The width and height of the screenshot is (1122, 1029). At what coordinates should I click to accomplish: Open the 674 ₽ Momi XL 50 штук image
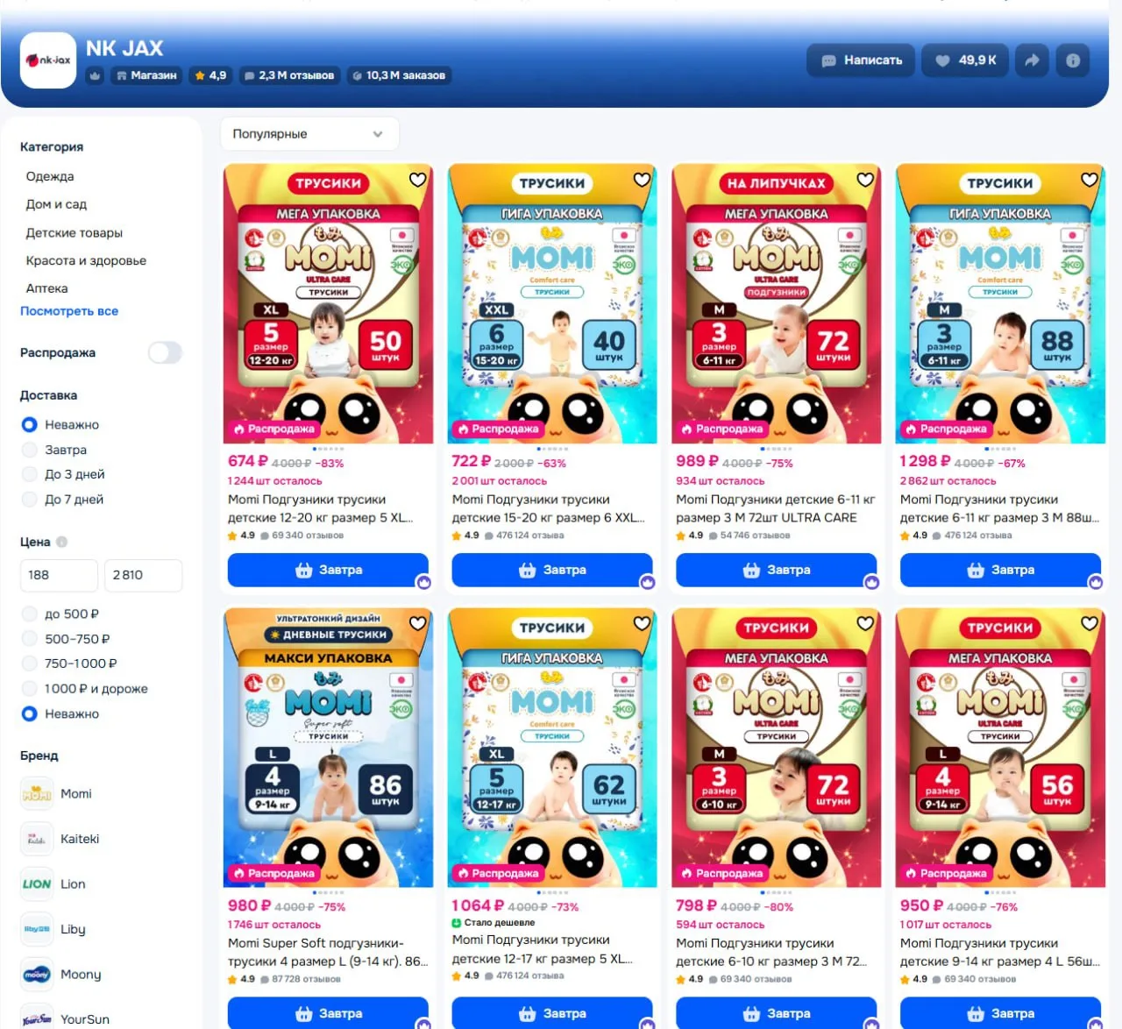click(x=328, y=303)
